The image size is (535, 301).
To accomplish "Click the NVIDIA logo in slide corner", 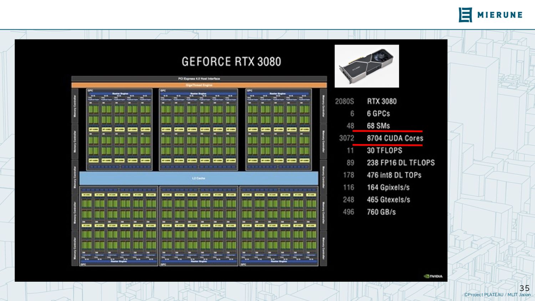I will pyautogui.click(x=433, y=276).
